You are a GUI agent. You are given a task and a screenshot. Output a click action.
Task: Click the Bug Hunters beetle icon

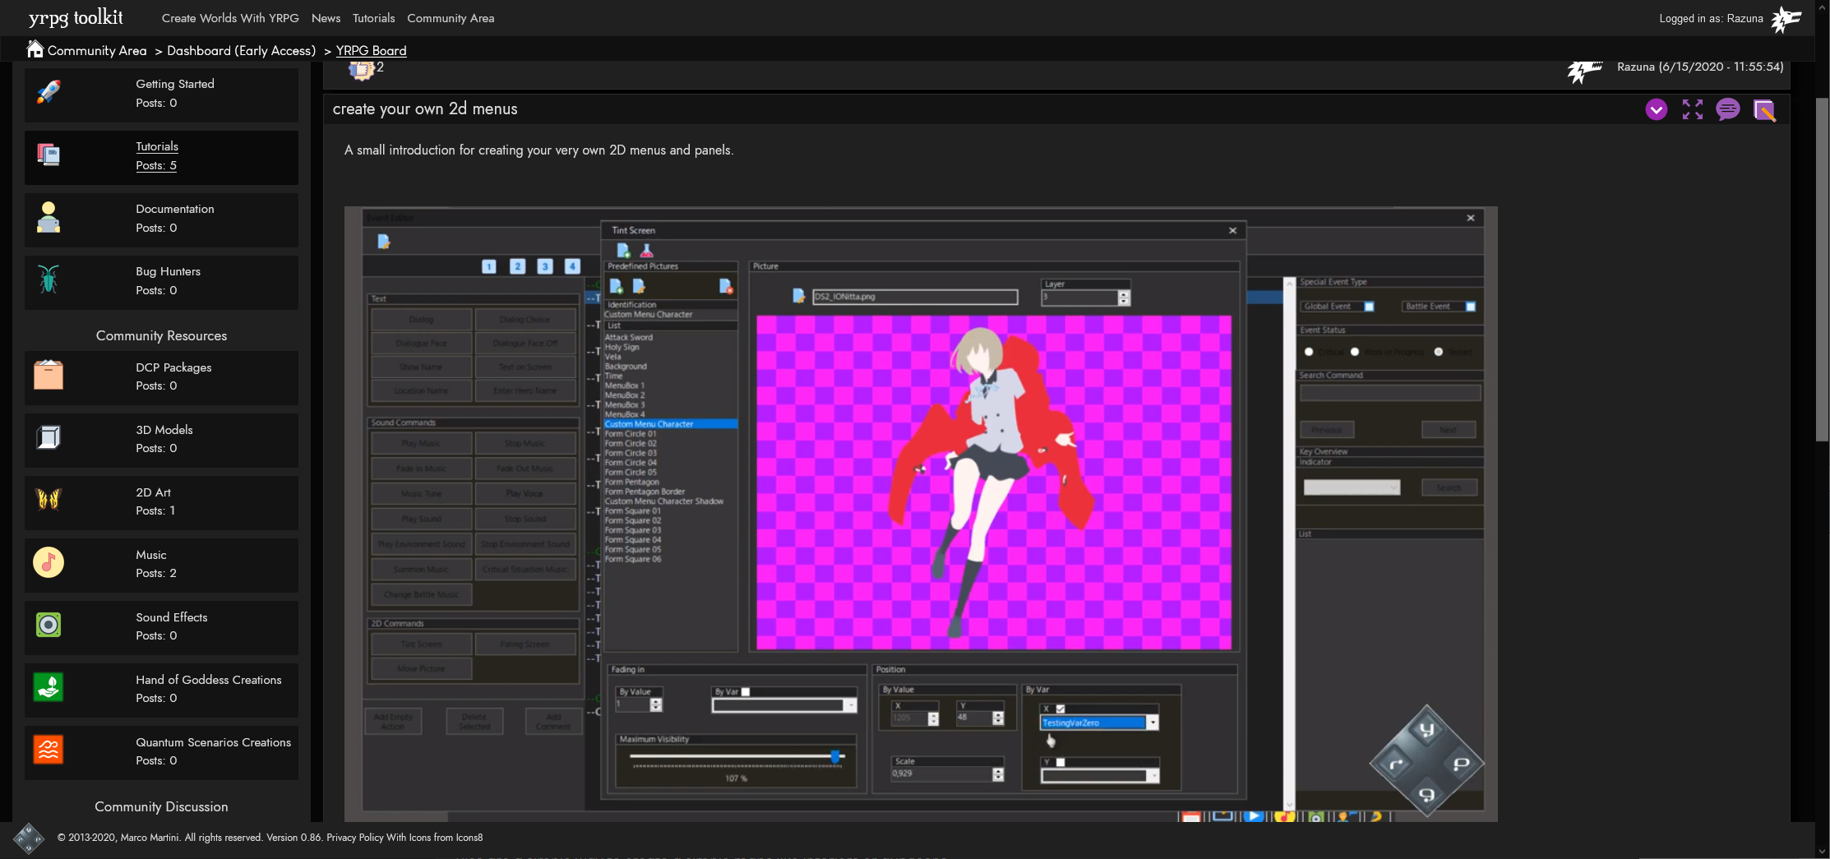coord(49,279)
